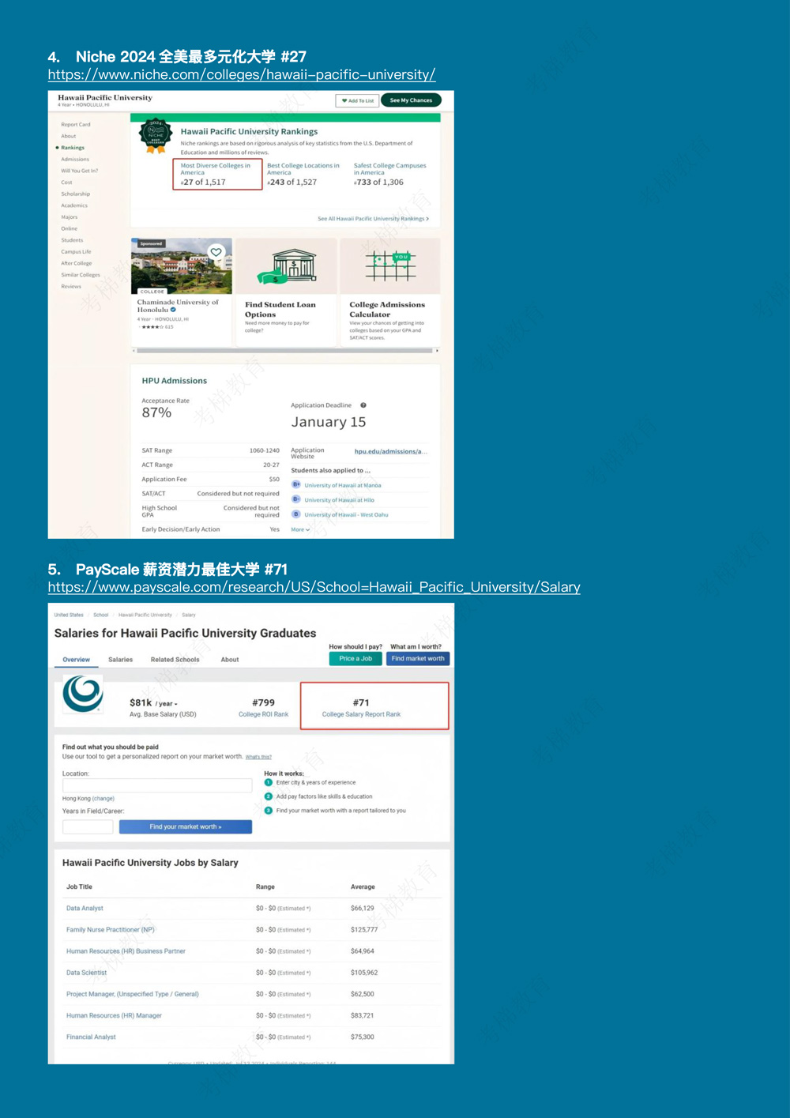The image size is (790, 1118).
Task: Click right arrow of carousel scrollbar
Action: 437,350
